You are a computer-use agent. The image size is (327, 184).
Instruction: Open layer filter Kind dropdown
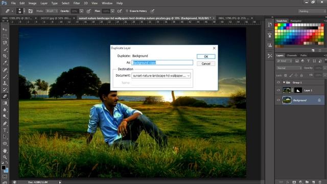[285, 61]
